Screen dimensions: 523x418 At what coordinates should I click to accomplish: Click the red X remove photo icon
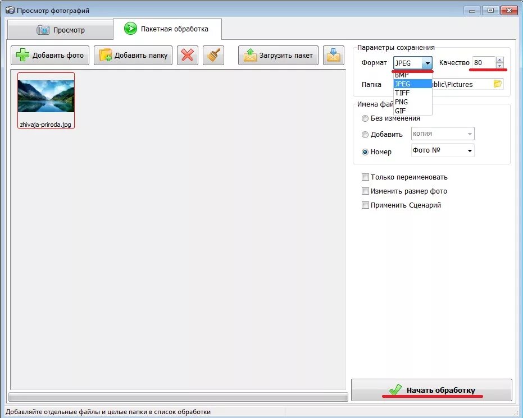click(x=188, y=56)
